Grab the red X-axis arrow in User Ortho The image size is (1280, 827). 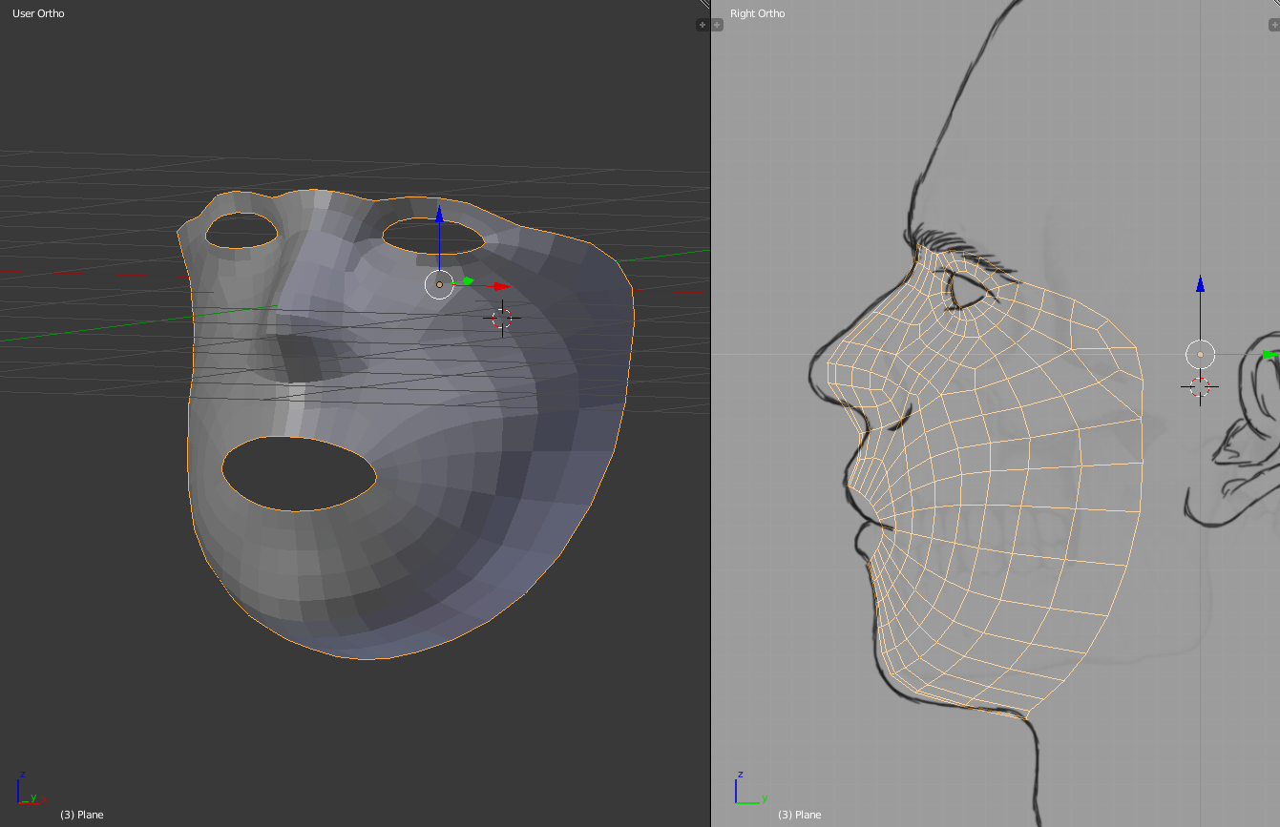pyautogui.click(x=501, y=286)
